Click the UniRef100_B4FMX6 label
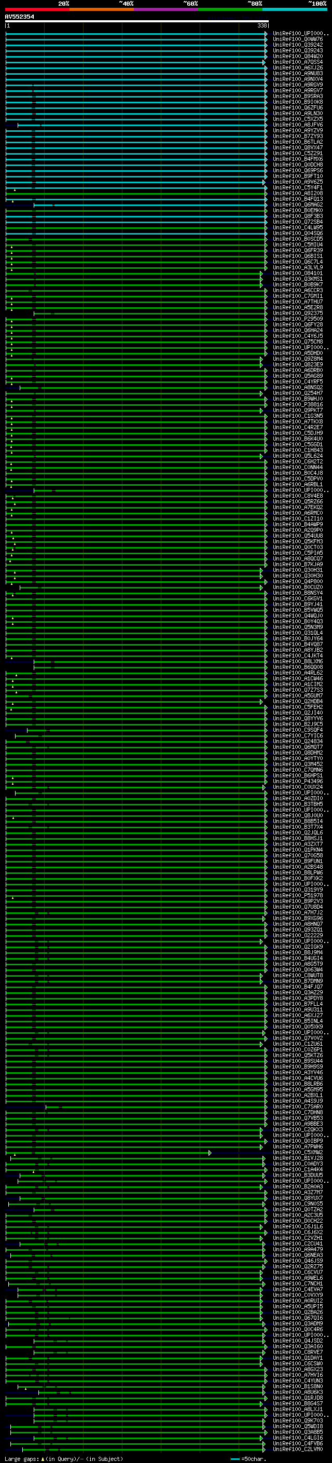 (298, 159)
